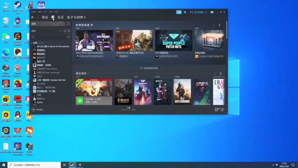Open SUPER PEOPLE CBT source link

(168, 56)
